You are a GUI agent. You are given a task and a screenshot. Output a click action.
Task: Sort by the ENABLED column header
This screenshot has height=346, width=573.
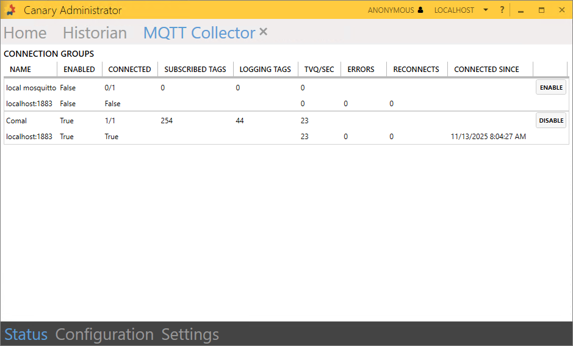pyautogui.click(x=79, y=70)
